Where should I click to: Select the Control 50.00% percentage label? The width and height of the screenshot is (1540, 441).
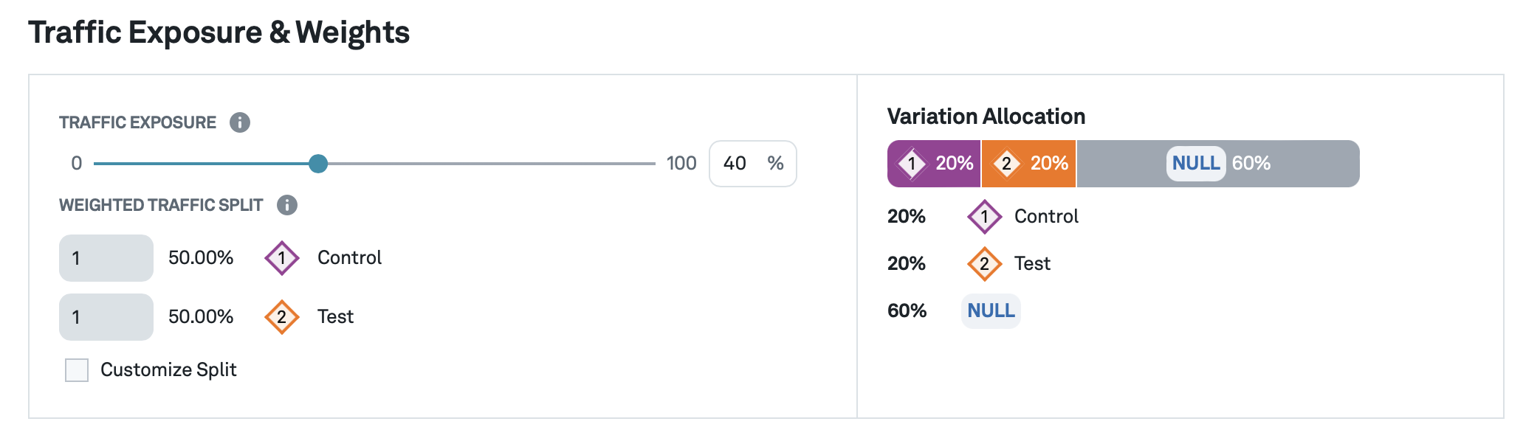tap(201, 257)
